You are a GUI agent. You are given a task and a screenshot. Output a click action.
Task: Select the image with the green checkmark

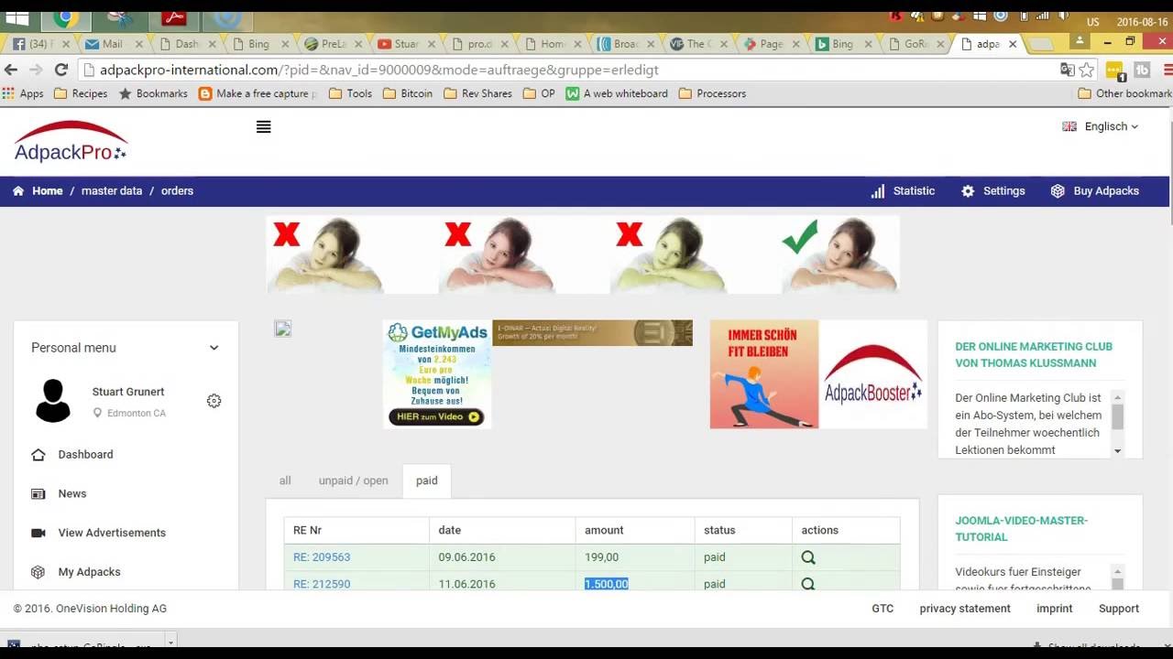click(x=840, y=254)
